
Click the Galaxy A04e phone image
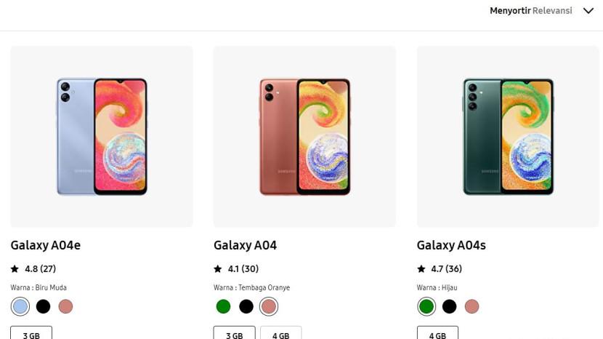point(102,137)
